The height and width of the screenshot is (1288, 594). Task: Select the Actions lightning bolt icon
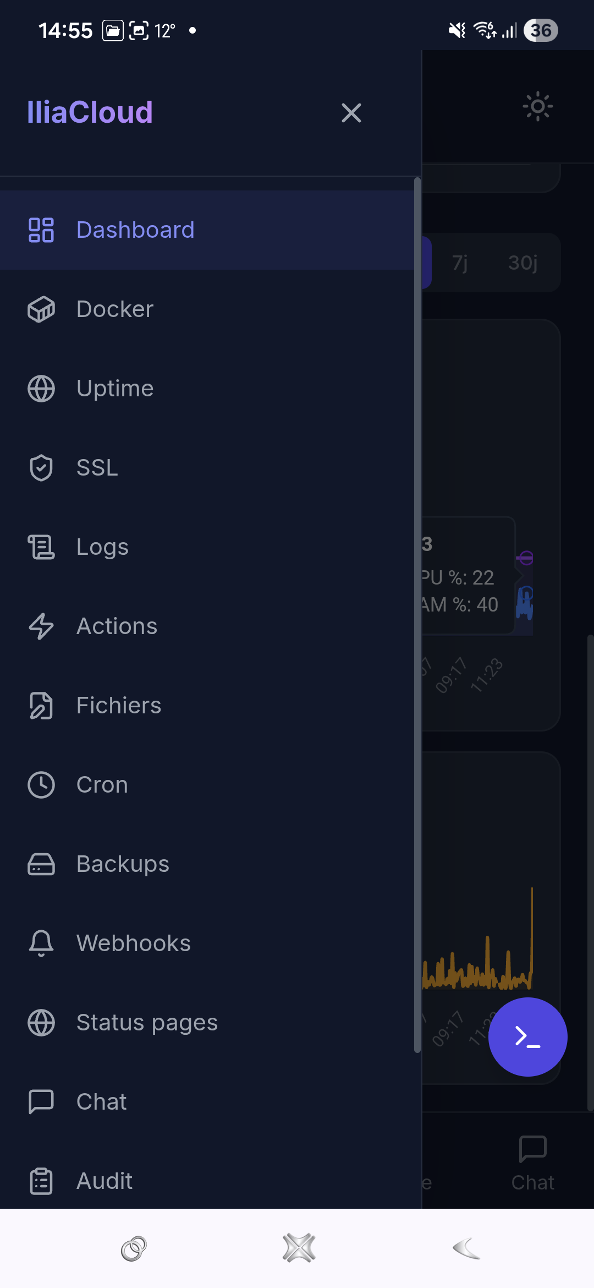(x=41, y=626)
